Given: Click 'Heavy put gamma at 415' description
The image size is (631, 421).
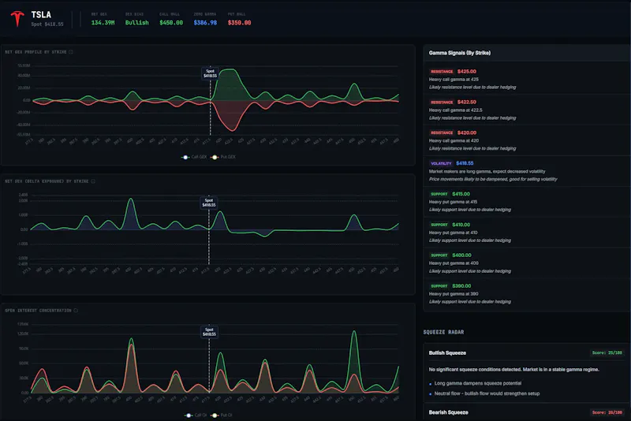Looking at the screenshot, I should click(x=453, y=202).
